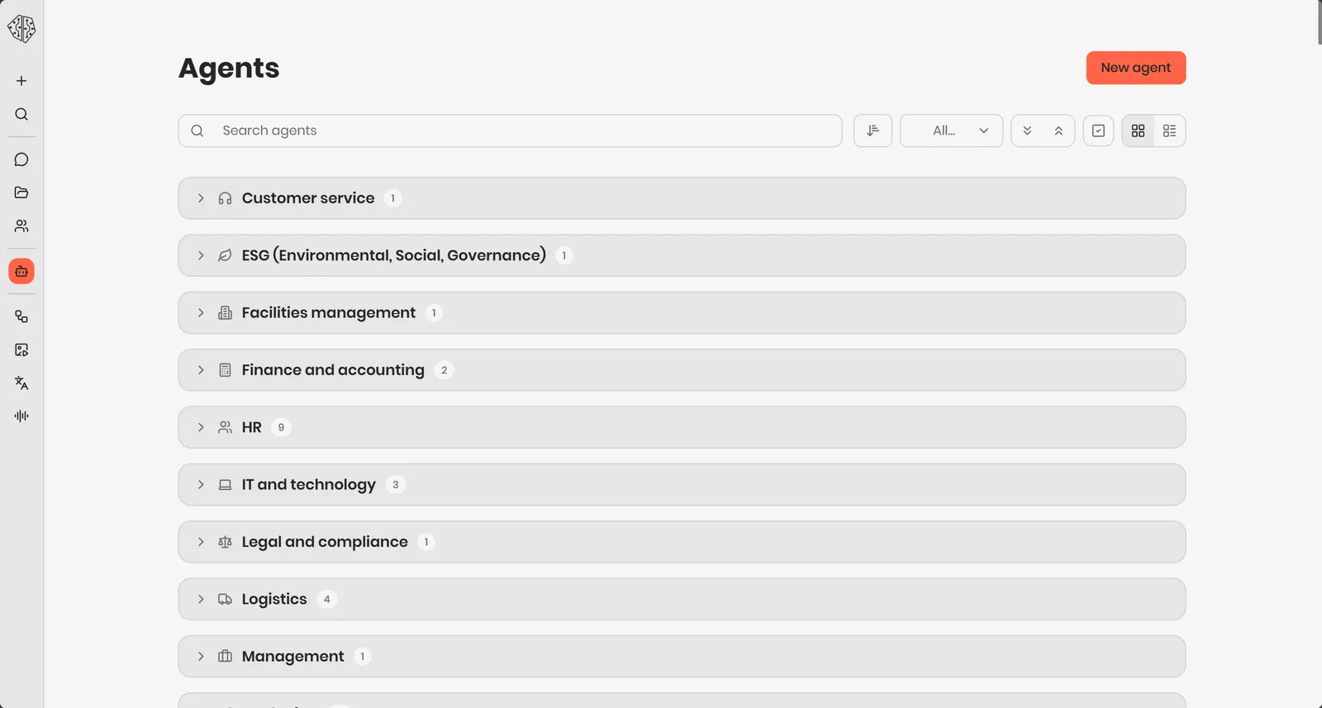Click the plus icon in sidebar

click(x=21, y=81)
